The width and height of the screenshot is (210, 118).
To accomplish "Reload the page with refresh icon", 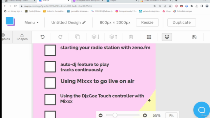I will [x=15, y=6].
